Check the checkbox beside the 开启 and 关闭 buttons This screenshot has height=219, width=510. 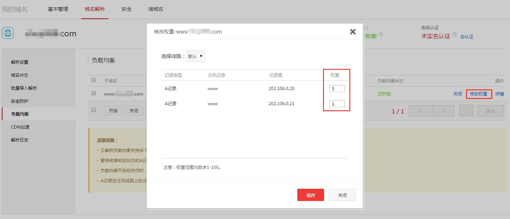pos(93,110)
